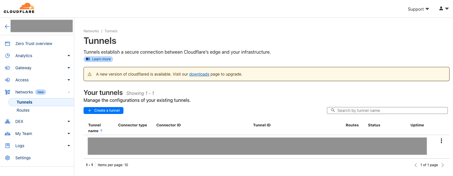Click the Cloudflare logo
Viewport: 453px width, 176px height.
click(x=19, y=8)
